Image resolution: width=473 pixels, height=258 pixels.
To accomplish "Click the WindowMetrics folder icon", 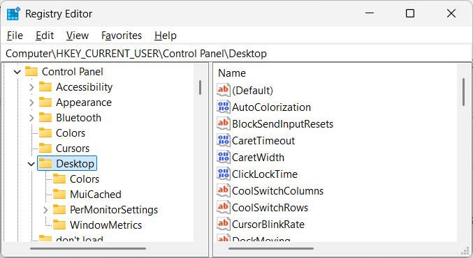I will point(59,225).
